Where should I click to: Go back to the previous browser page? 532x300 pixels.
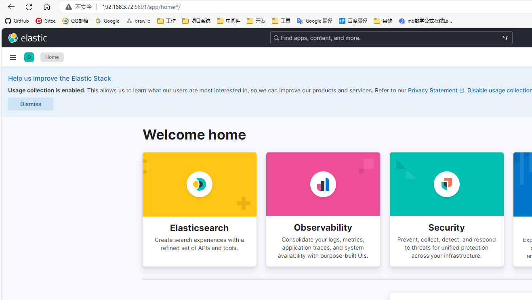click(11, 7)
